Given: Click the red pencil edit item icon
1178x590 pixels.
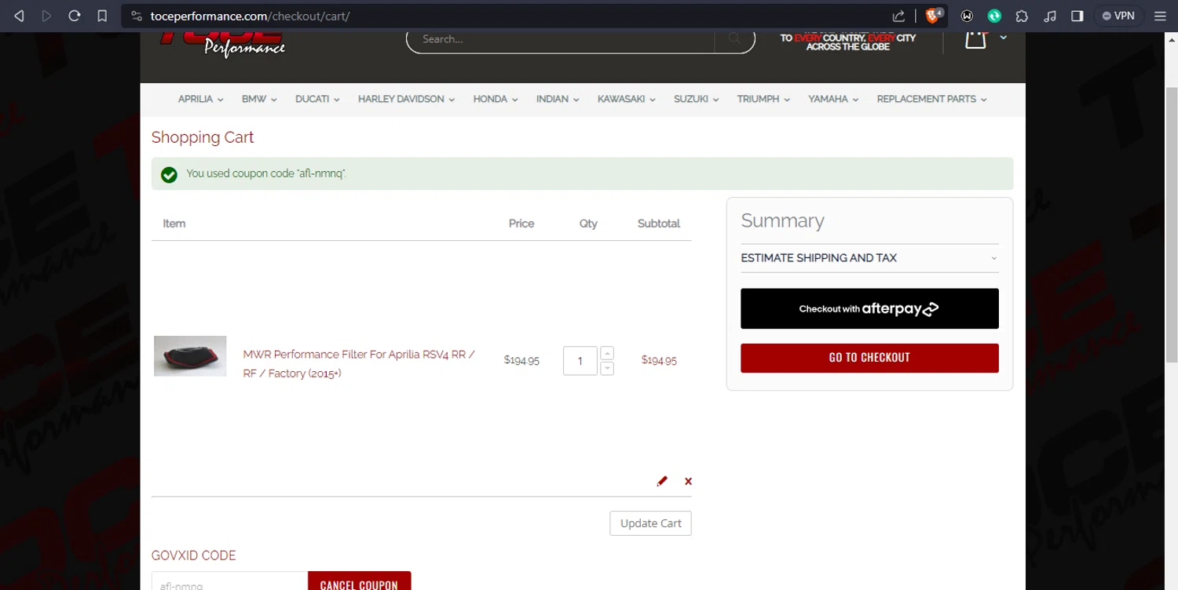Looking at the screenshot, I should (x=662, y=481).
